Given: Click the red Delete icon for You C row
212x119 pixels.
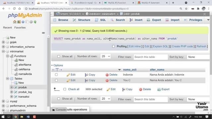Looking at the screenshot, I should [107, 81].
